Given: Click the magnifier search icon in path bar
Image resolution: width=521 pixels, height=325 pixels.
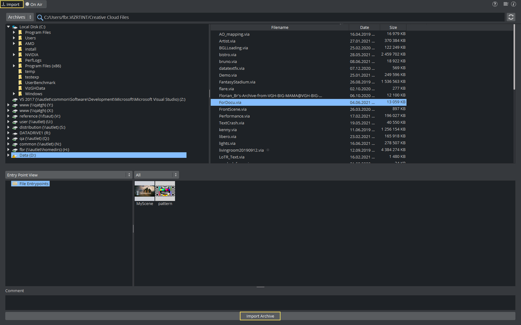Looking at the screenshot, I should [x=40, y=17].
